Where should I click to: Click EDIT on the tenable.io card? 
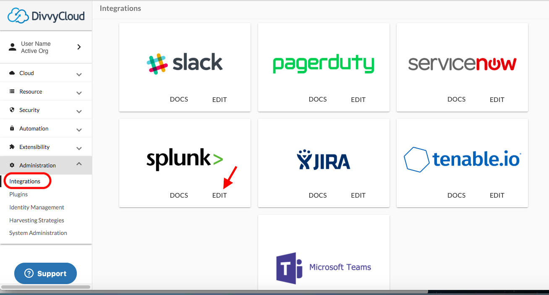coord(497,196)
